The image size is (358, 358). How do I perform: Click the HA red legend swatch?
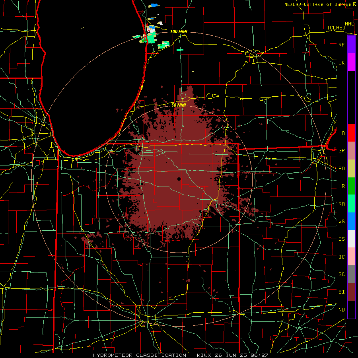351,133
